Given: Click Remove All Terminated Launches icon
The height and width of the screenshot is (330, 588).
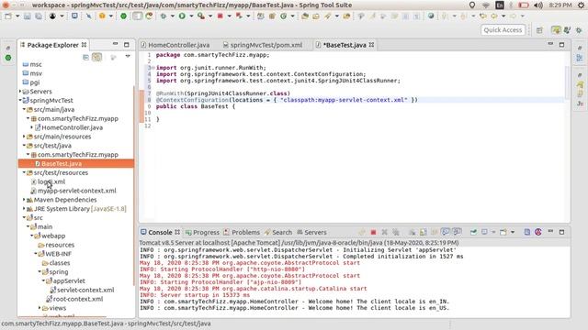Looking at the screenshot, I should pos(396,232).
